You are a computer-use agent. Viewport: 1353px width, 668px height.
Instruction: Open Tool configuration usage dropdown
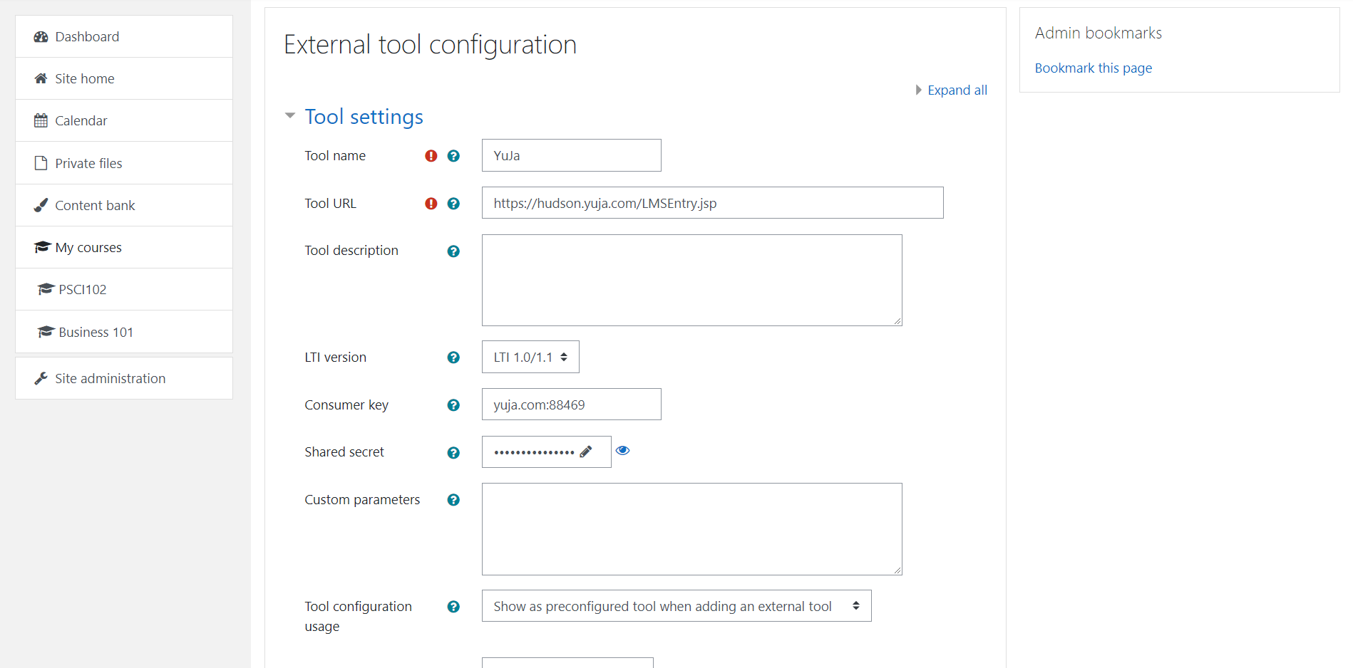(676, 606)
